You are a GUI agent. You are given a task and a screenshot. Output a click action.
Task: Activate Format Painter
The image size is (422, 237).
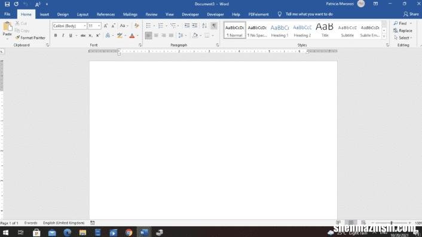coord(30,38)
